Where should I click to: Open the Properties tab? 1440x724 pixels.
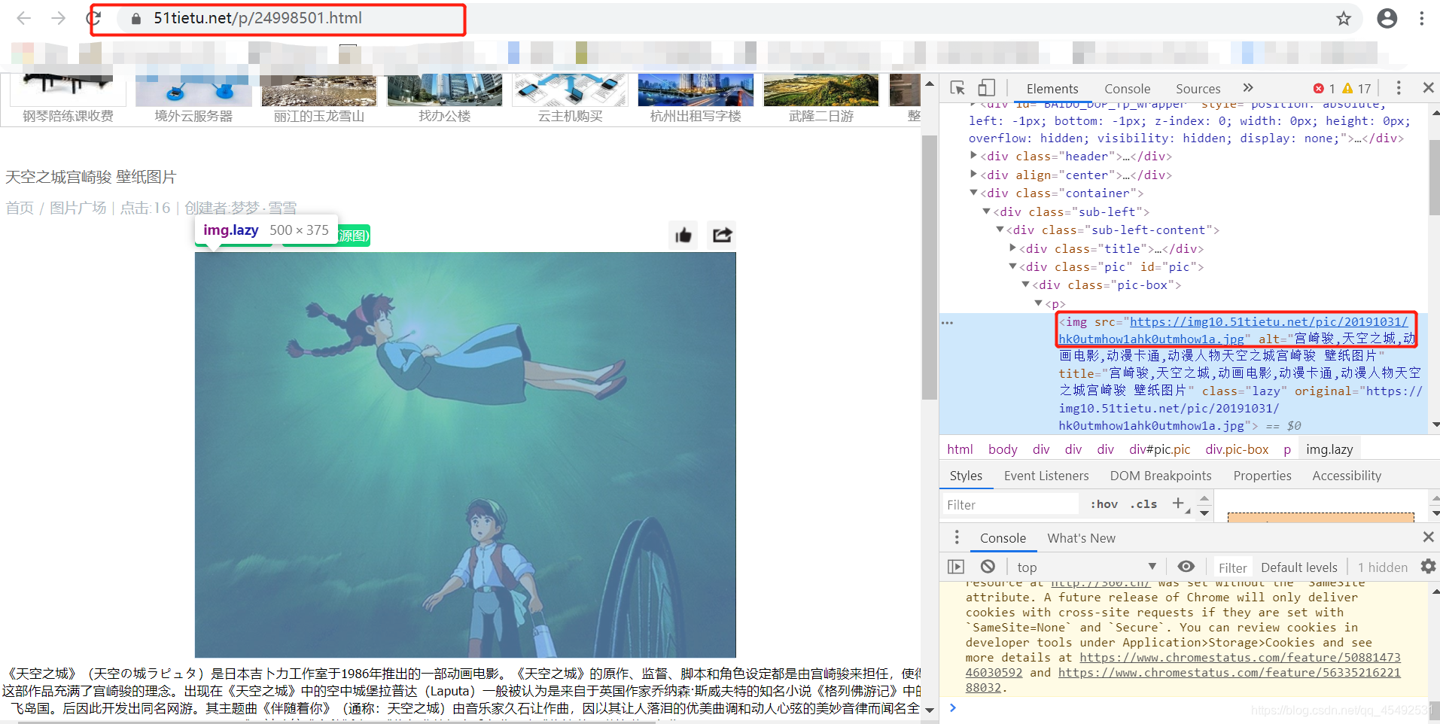pos(1262,476)
